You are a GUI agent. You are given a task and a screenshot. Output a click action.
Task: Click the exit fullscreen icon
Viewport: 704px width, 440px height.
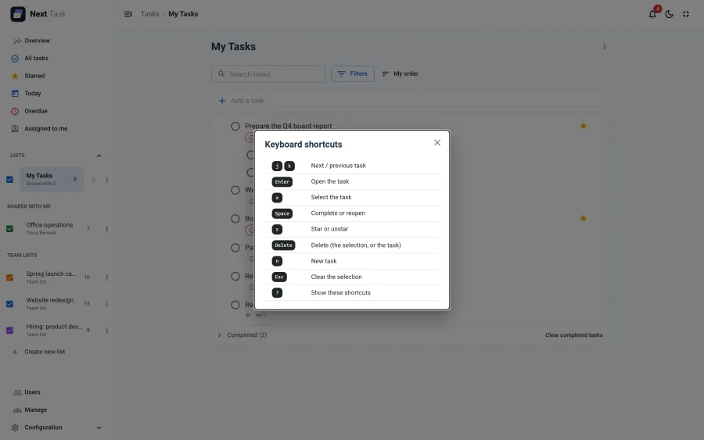(x=685, y=14)
